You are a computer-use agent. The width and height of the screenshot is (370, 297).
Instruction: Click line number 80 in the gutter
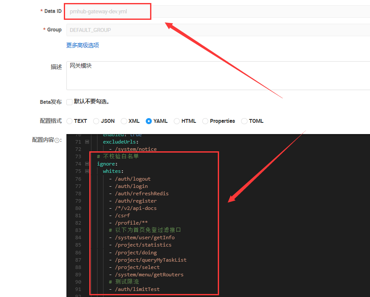coord(78,208)
